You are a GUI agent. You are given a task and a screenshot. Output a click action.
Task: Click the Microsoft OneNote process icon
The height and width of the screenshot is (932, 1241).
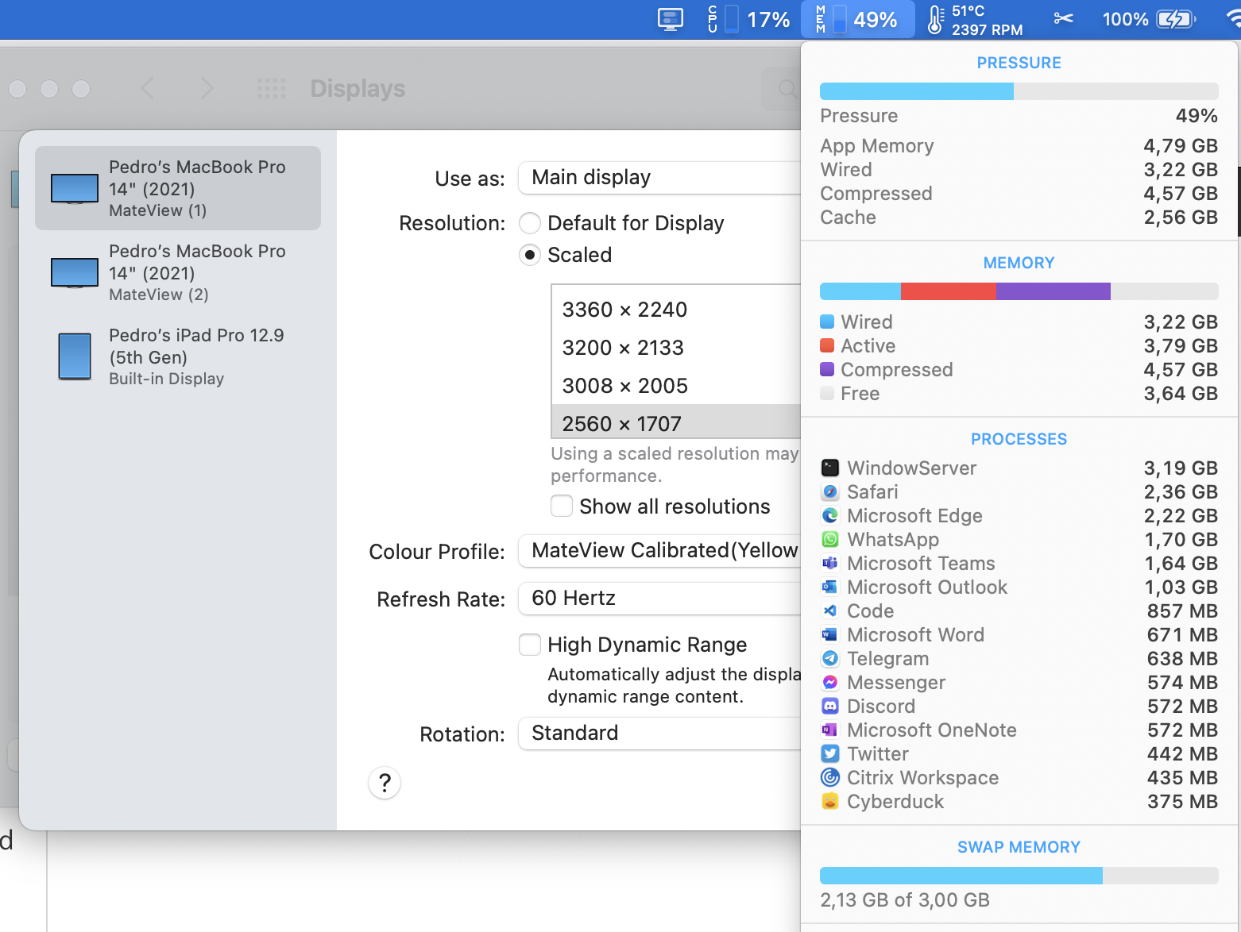(830, 730)
